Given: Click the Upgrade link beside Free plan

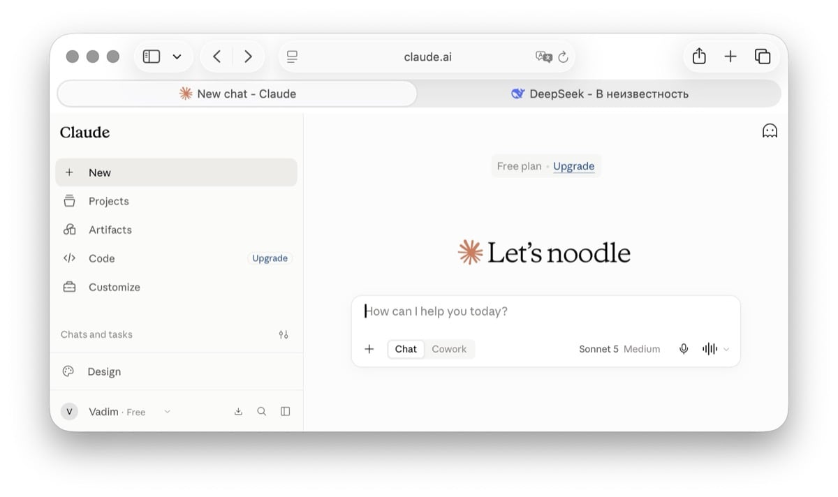Looking at the screenshot, I should click(574, 166).
